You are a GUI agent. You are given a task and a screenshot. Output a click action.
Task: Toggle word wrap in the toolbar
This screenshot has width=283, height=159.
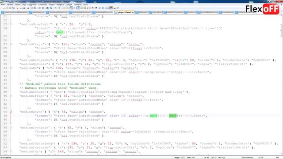point(72,8)
